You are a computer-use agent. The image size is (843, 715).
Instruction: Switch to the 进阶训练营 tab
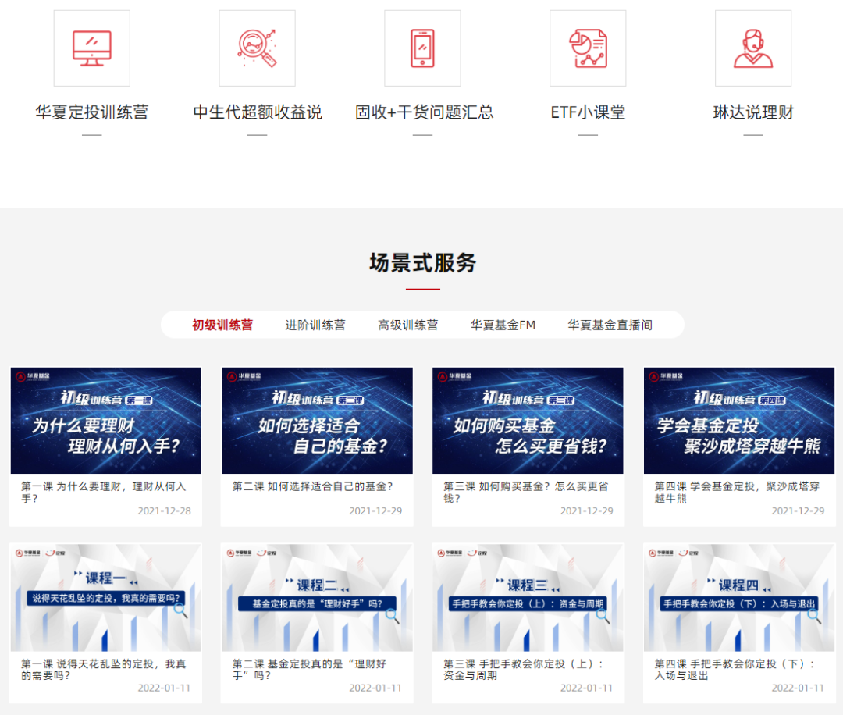[315, 325]
